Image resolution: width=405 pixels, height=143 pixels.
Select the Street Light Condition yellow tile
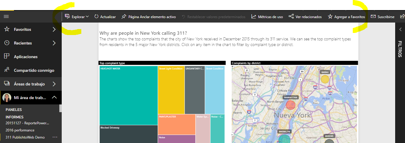[x=171, y=90]
